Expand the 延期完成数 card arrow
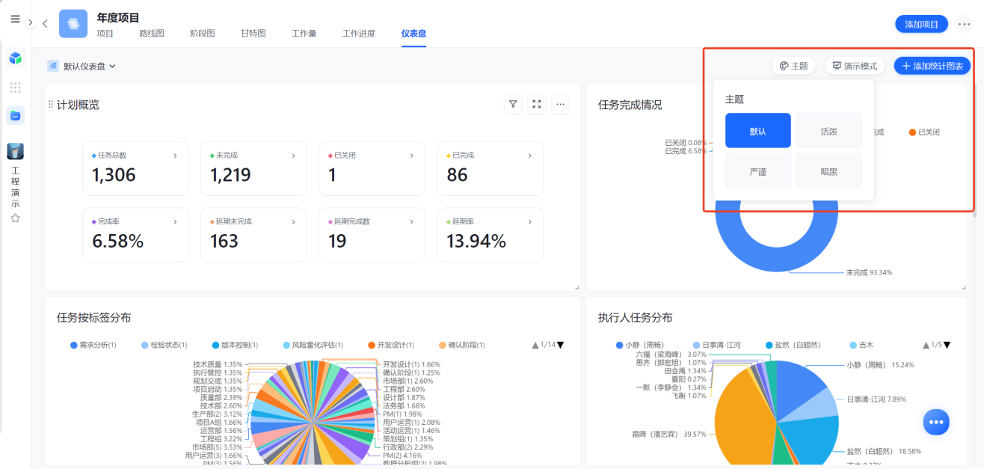 pyautogui.click(x=411, y=221)
